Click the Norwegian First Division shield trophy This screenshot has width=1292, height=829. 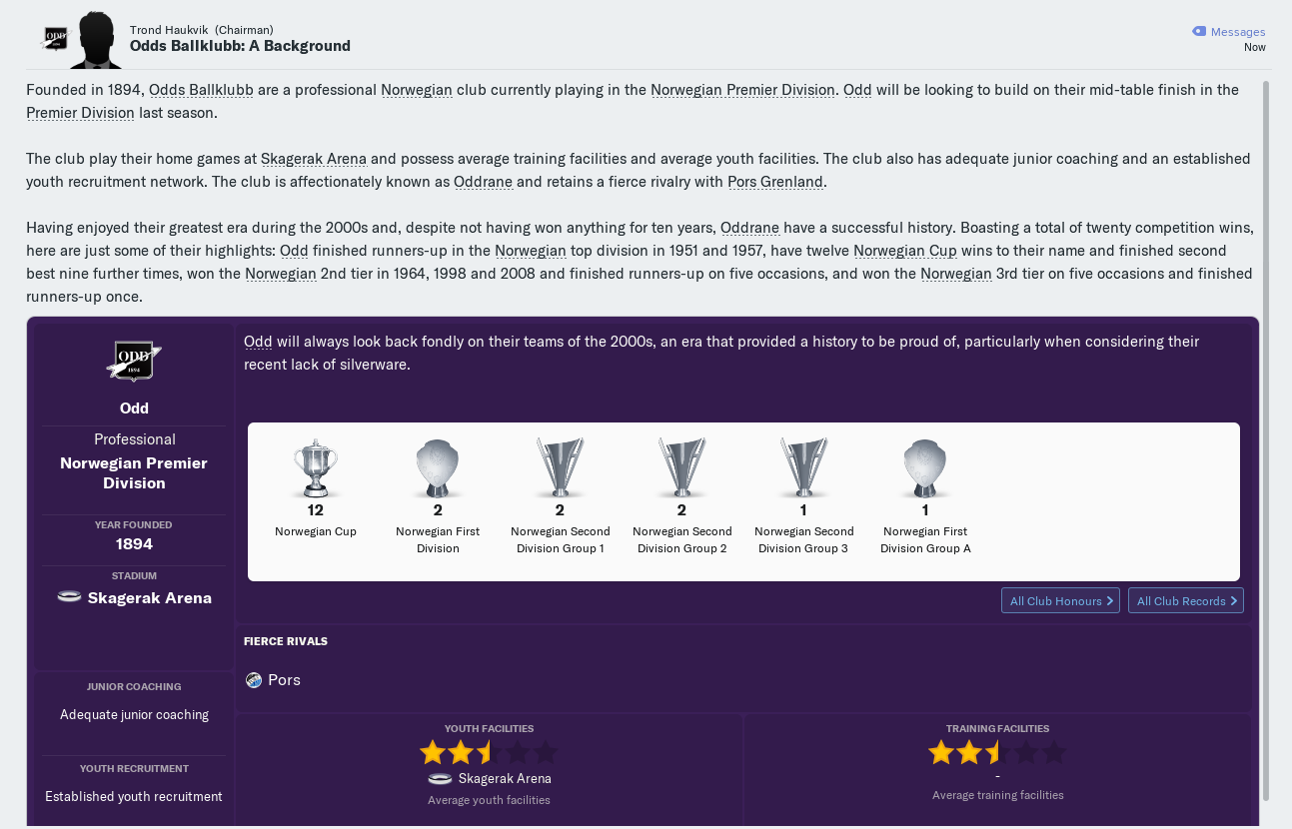tap(438, 467)
